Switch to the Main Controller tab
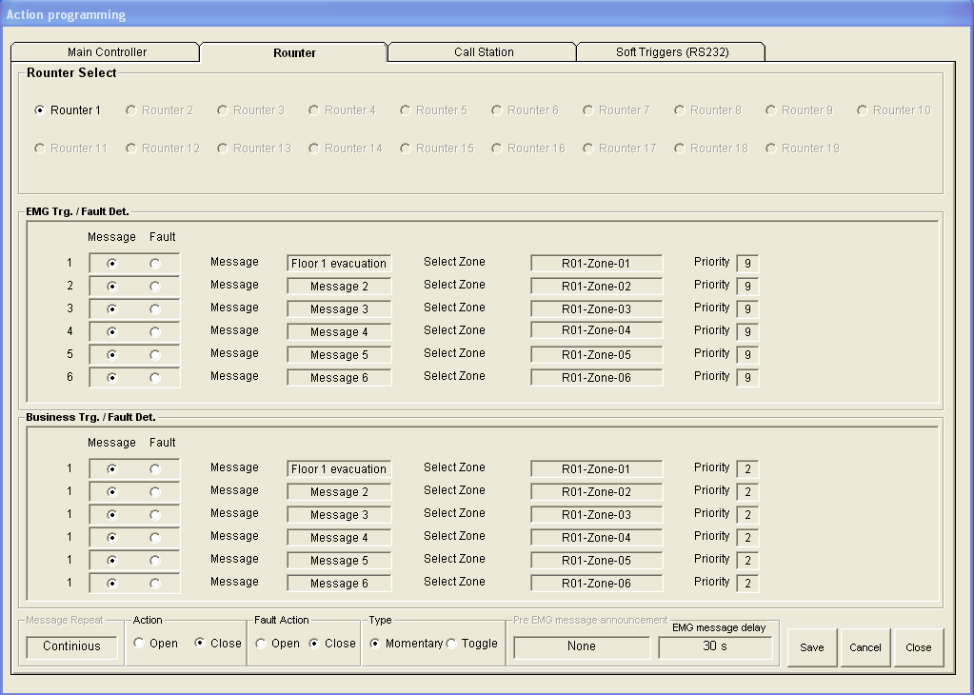 (x=107, y=52)
